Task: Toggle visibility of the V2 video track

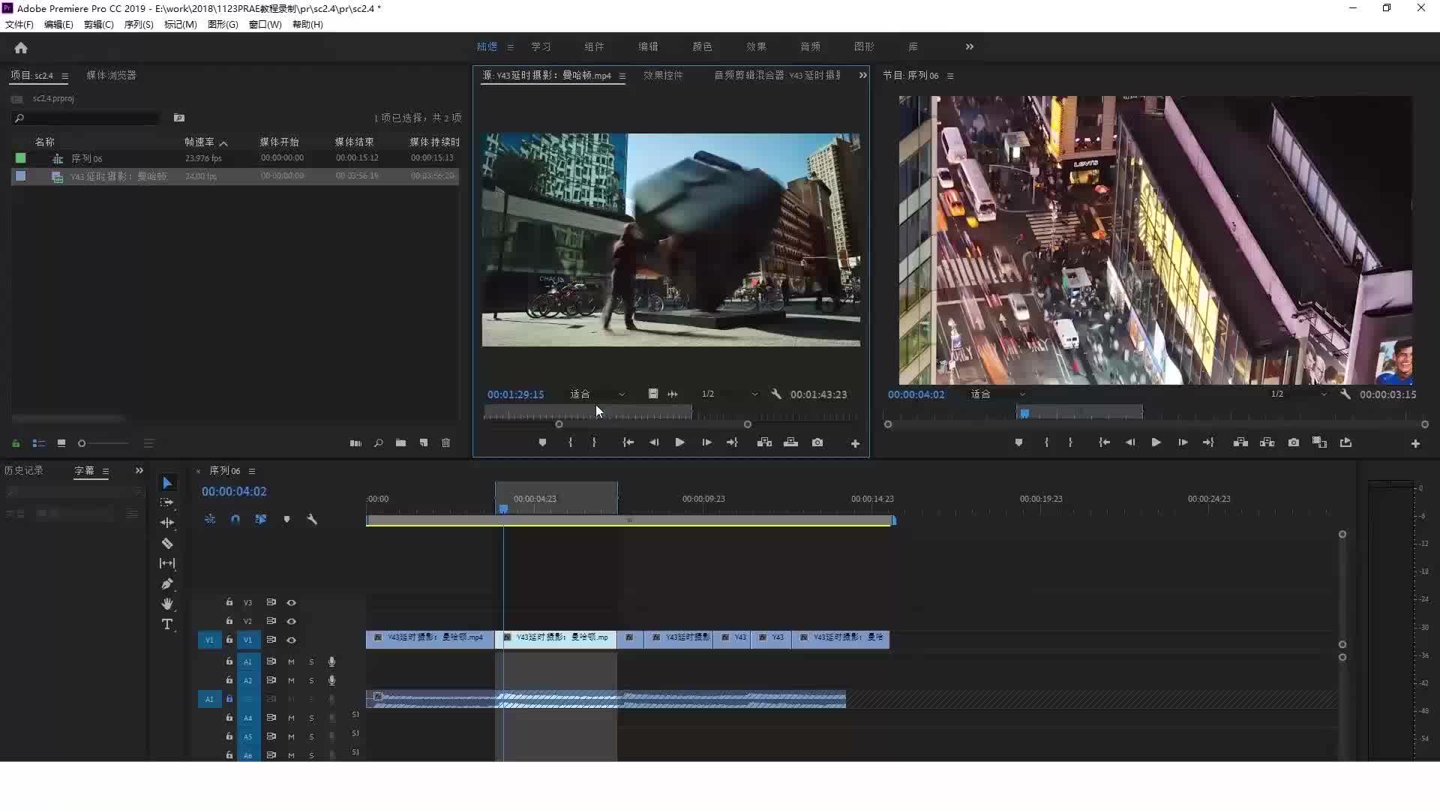Action: coord(292,621)
